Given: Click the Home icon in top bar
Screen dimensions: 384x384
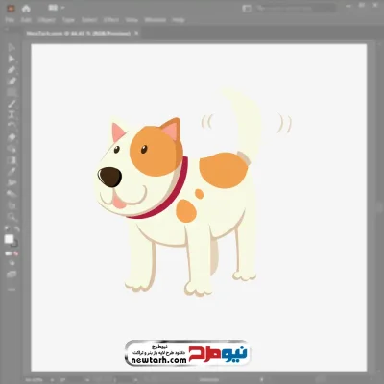Looking at the screenshot, I should (x=26, y=9).
